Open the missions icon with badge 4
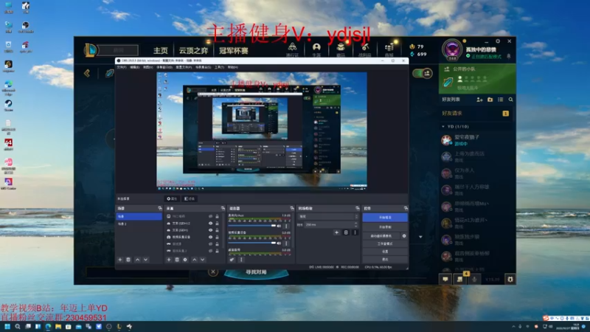The image size is (590, 332). tap(459, 280)
